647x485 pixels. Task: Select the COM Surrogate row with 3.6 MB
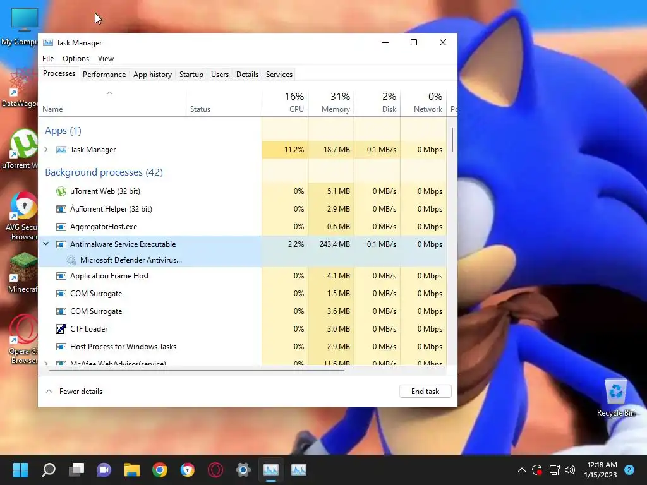[242, 311]
